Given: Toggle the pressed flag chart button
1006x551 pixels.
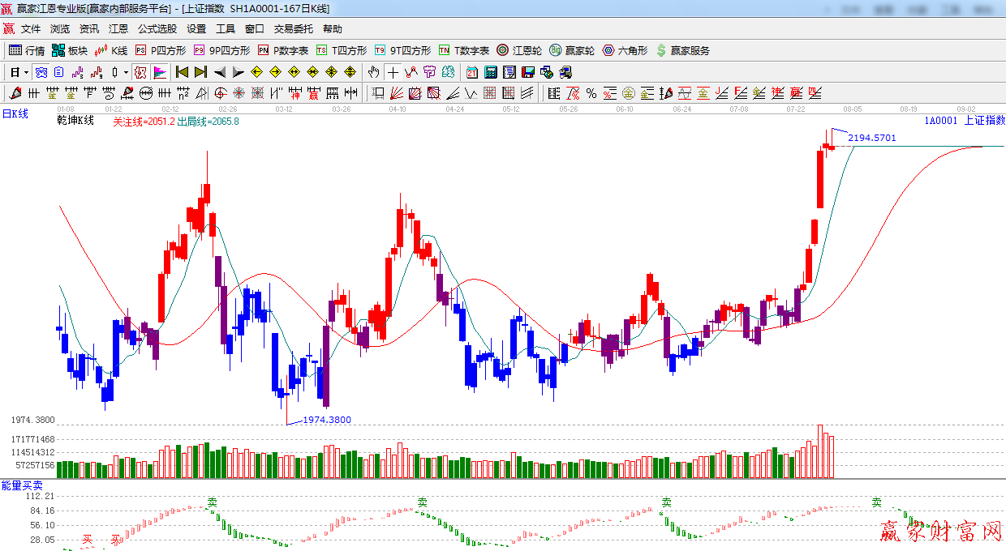Looking at the screenshot, I should click(x=160, y=72).
